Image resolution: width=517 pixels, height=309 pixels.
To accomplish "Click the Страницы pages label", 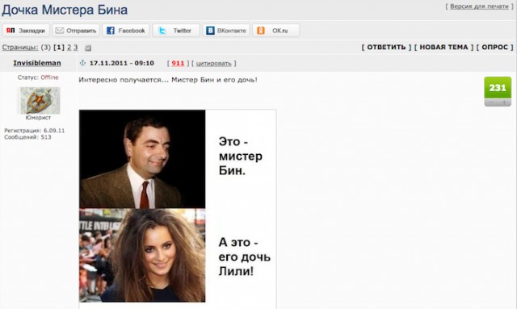I will click(x=20, y=48).
